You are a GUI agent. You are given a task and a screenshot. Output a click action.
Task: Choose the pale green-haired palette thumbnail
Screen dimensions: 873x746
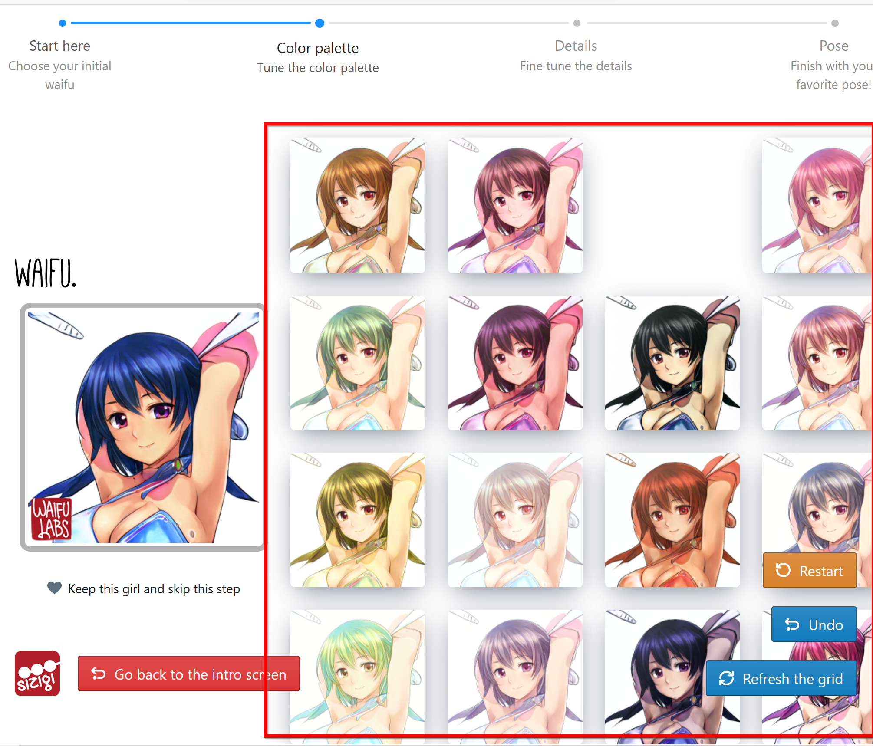[358, 363]
